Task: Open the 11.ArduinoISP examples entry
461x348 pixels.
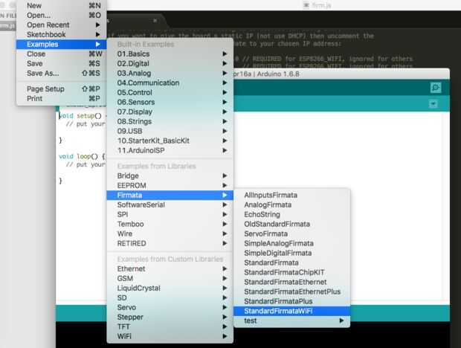Action: point(170,150)
